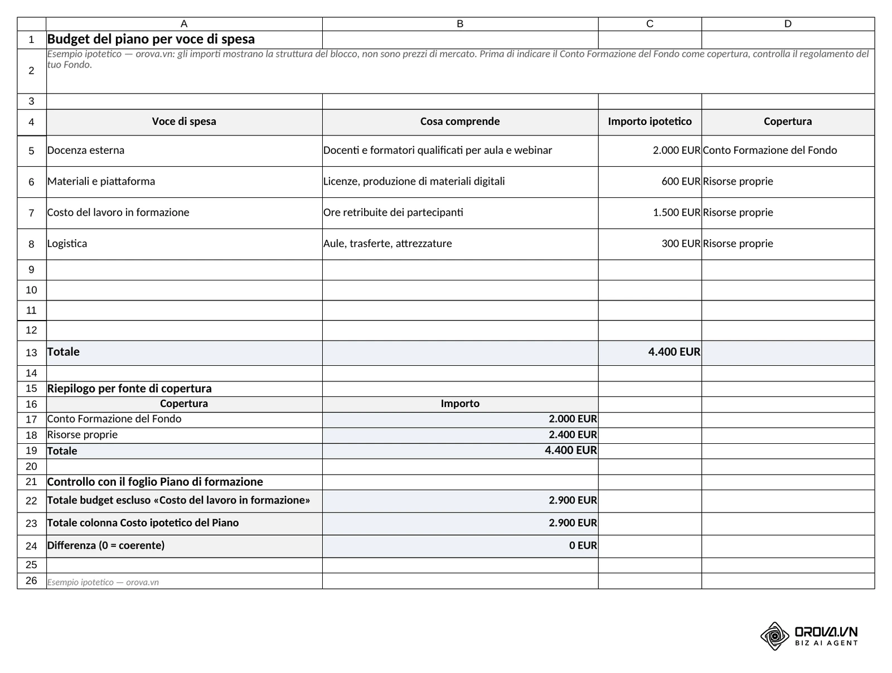
Task: Click the 'Importo' header cell
Action: (x=460, y=404)
